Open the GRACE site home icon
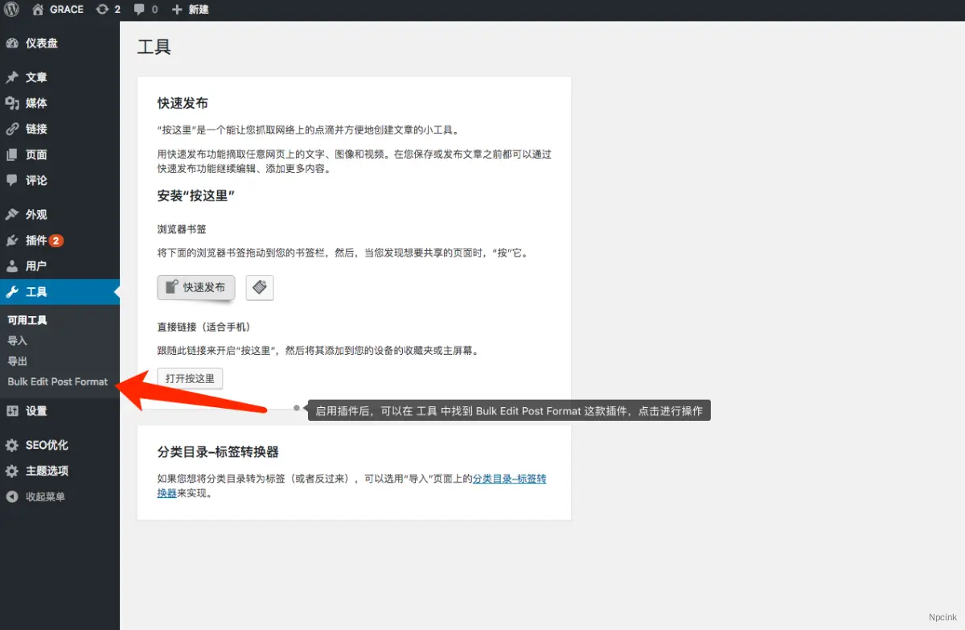Viewport: 965px width, 630px height. pyautogui.click(x=39, y=10)
